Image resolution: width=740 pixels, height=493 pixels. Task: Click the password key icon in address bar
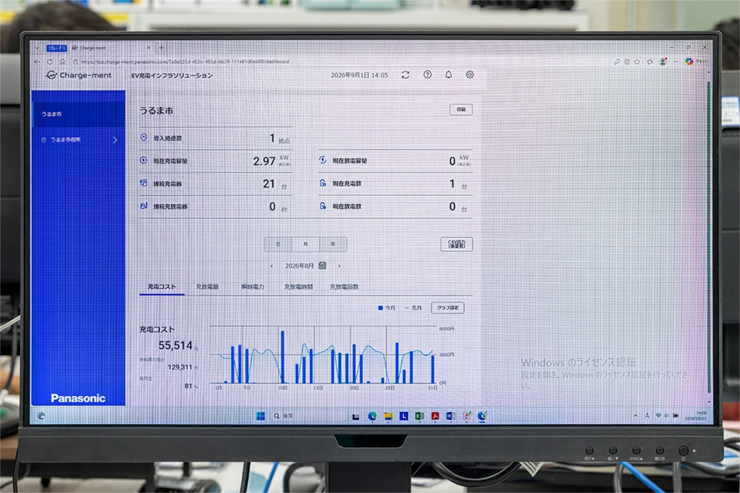coord(617,62)
